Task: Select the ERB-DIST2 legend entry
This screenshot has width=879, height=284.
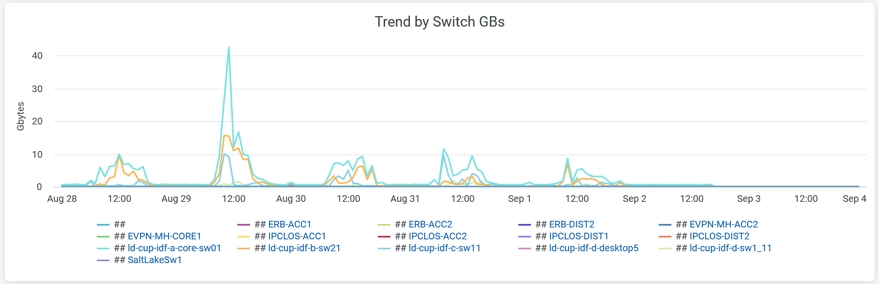Action: (x=571, y=224)
